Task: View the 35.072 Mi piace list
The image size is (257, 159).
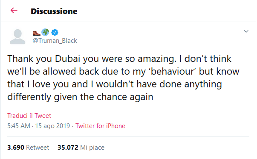Action: click(x=81, y=148)
